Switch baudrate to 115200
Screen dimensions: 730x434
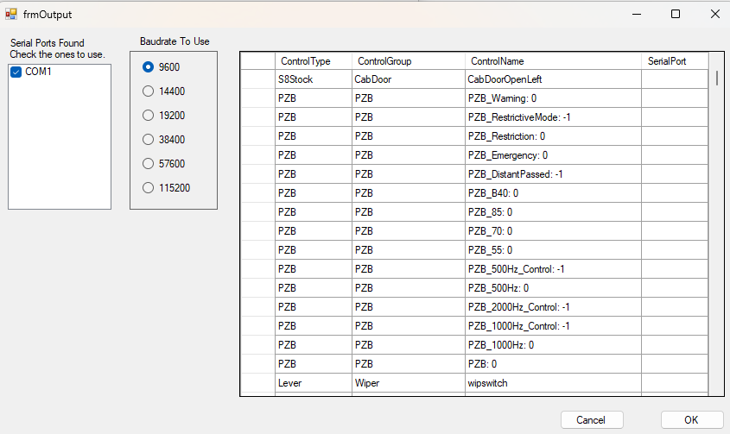148,187
